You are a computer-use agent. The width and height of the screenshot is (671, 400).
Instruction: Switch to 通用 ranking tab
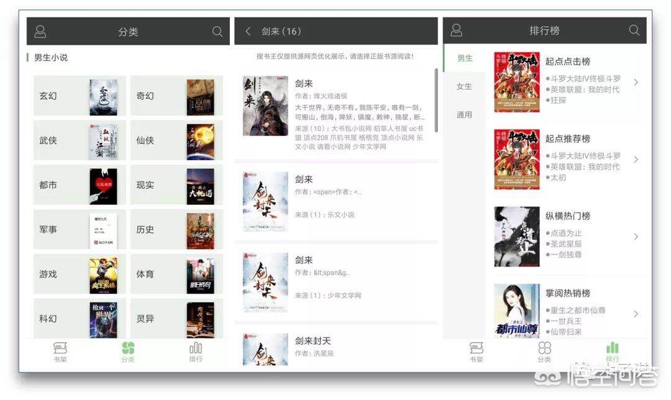[465, 115]
